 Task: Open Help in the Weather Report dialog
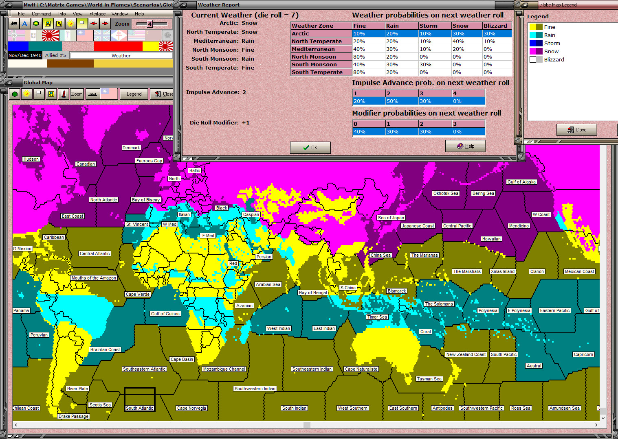coord(465,146)
